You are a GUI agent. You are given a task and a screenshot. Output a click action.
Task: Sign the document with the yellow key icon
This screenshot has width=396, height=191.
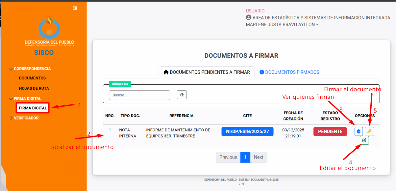369,132
